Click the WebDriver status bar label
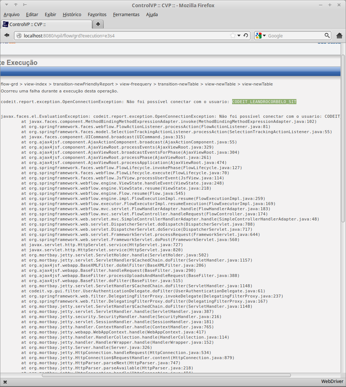Image resolution: width=346 pixels, height=387 pixels. 332,381
